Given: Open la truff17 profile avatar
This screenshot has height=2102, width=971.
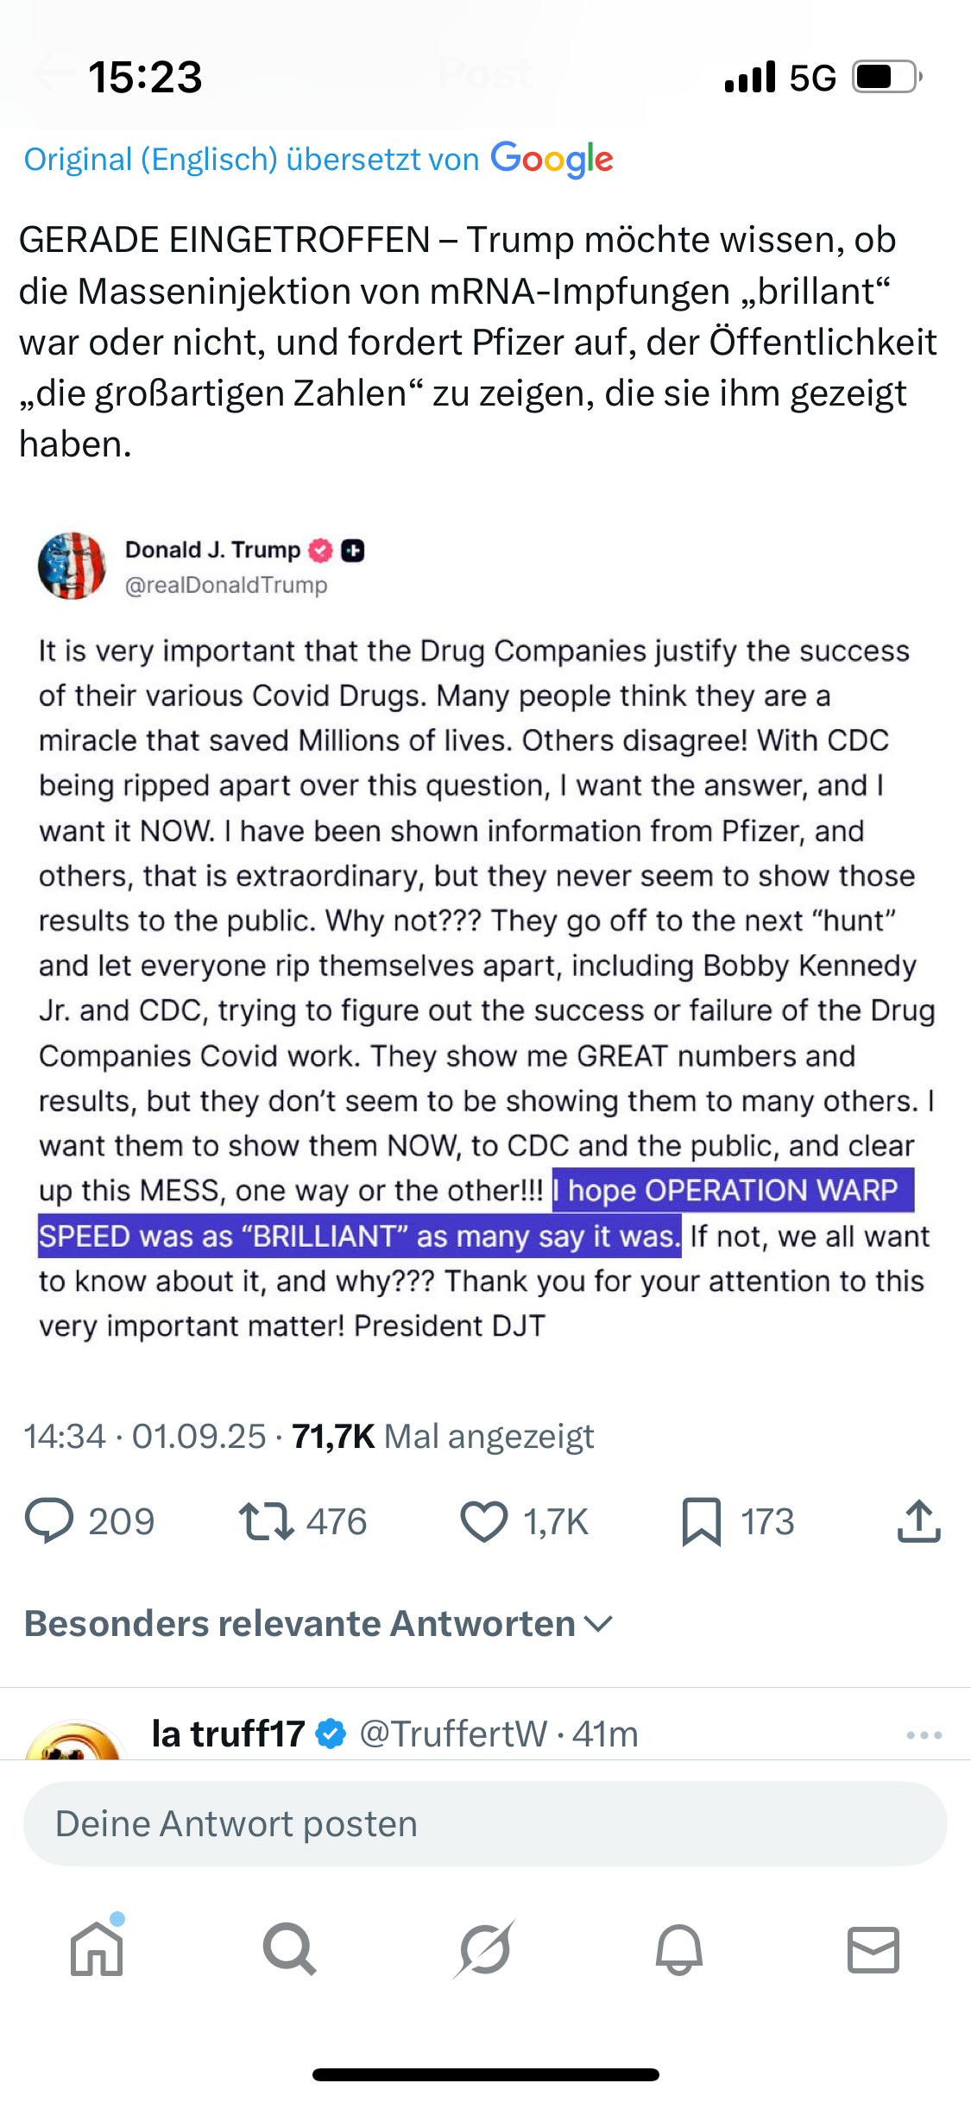Looking at the screenshot, I should pyautogui.click(x=73, y=1741).
